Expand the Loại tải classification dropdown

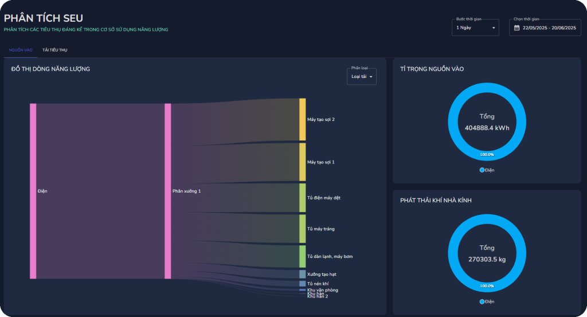[362, 76]
